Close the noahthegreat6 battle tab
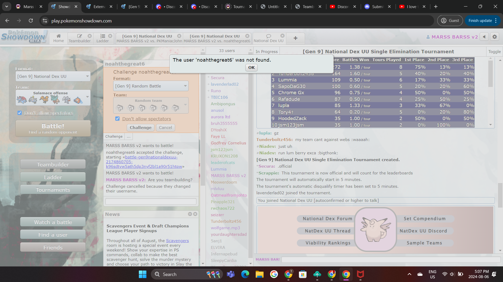Viewport: 503px width, 282px height. (247, 36)
